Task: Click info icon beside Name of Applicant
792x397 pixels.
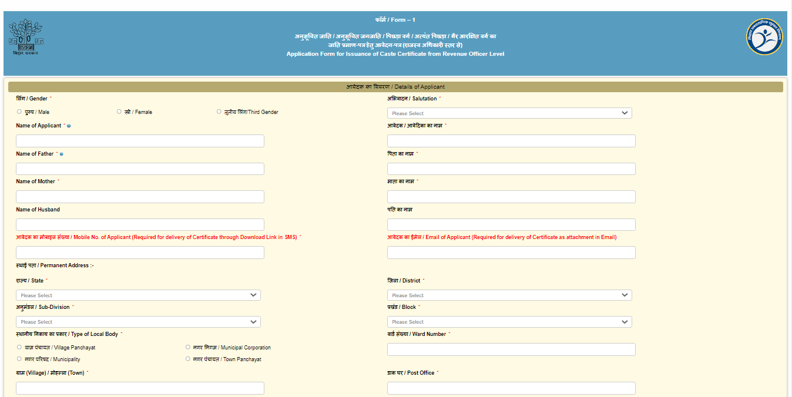Action: coord(69,126)
